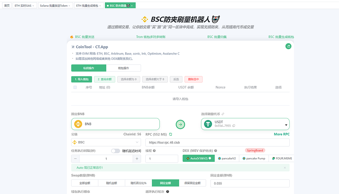Screen dimensions: 339x194
Task: Open the More RPC link
Action: click(x=281, y=134)
